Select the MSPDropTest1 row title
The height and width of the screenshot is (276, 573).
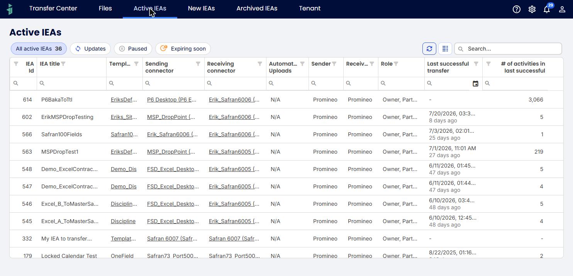(60, 152)
